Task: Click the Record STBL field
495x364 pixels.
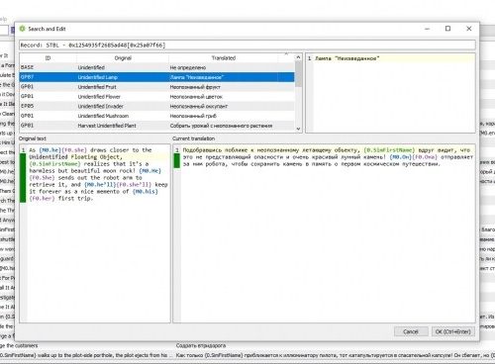Action: click(247, 45)
